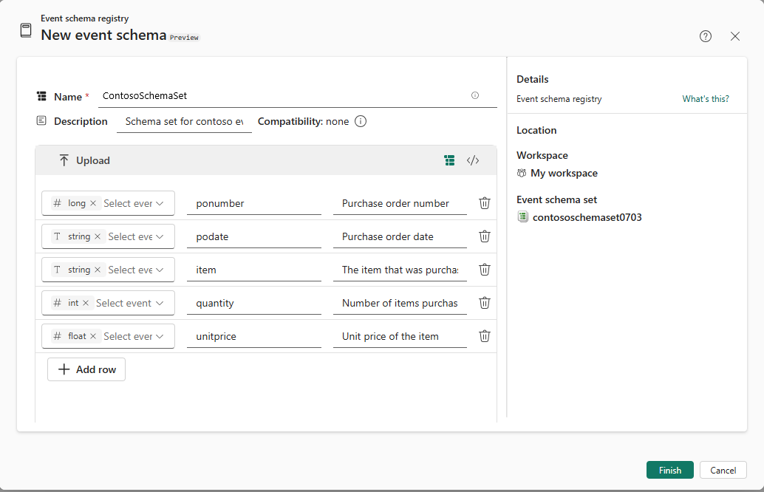The height and width of the screenshot is (492, 764).
Task: Remove the quantity row with trash icon
Action: (485, 303)
